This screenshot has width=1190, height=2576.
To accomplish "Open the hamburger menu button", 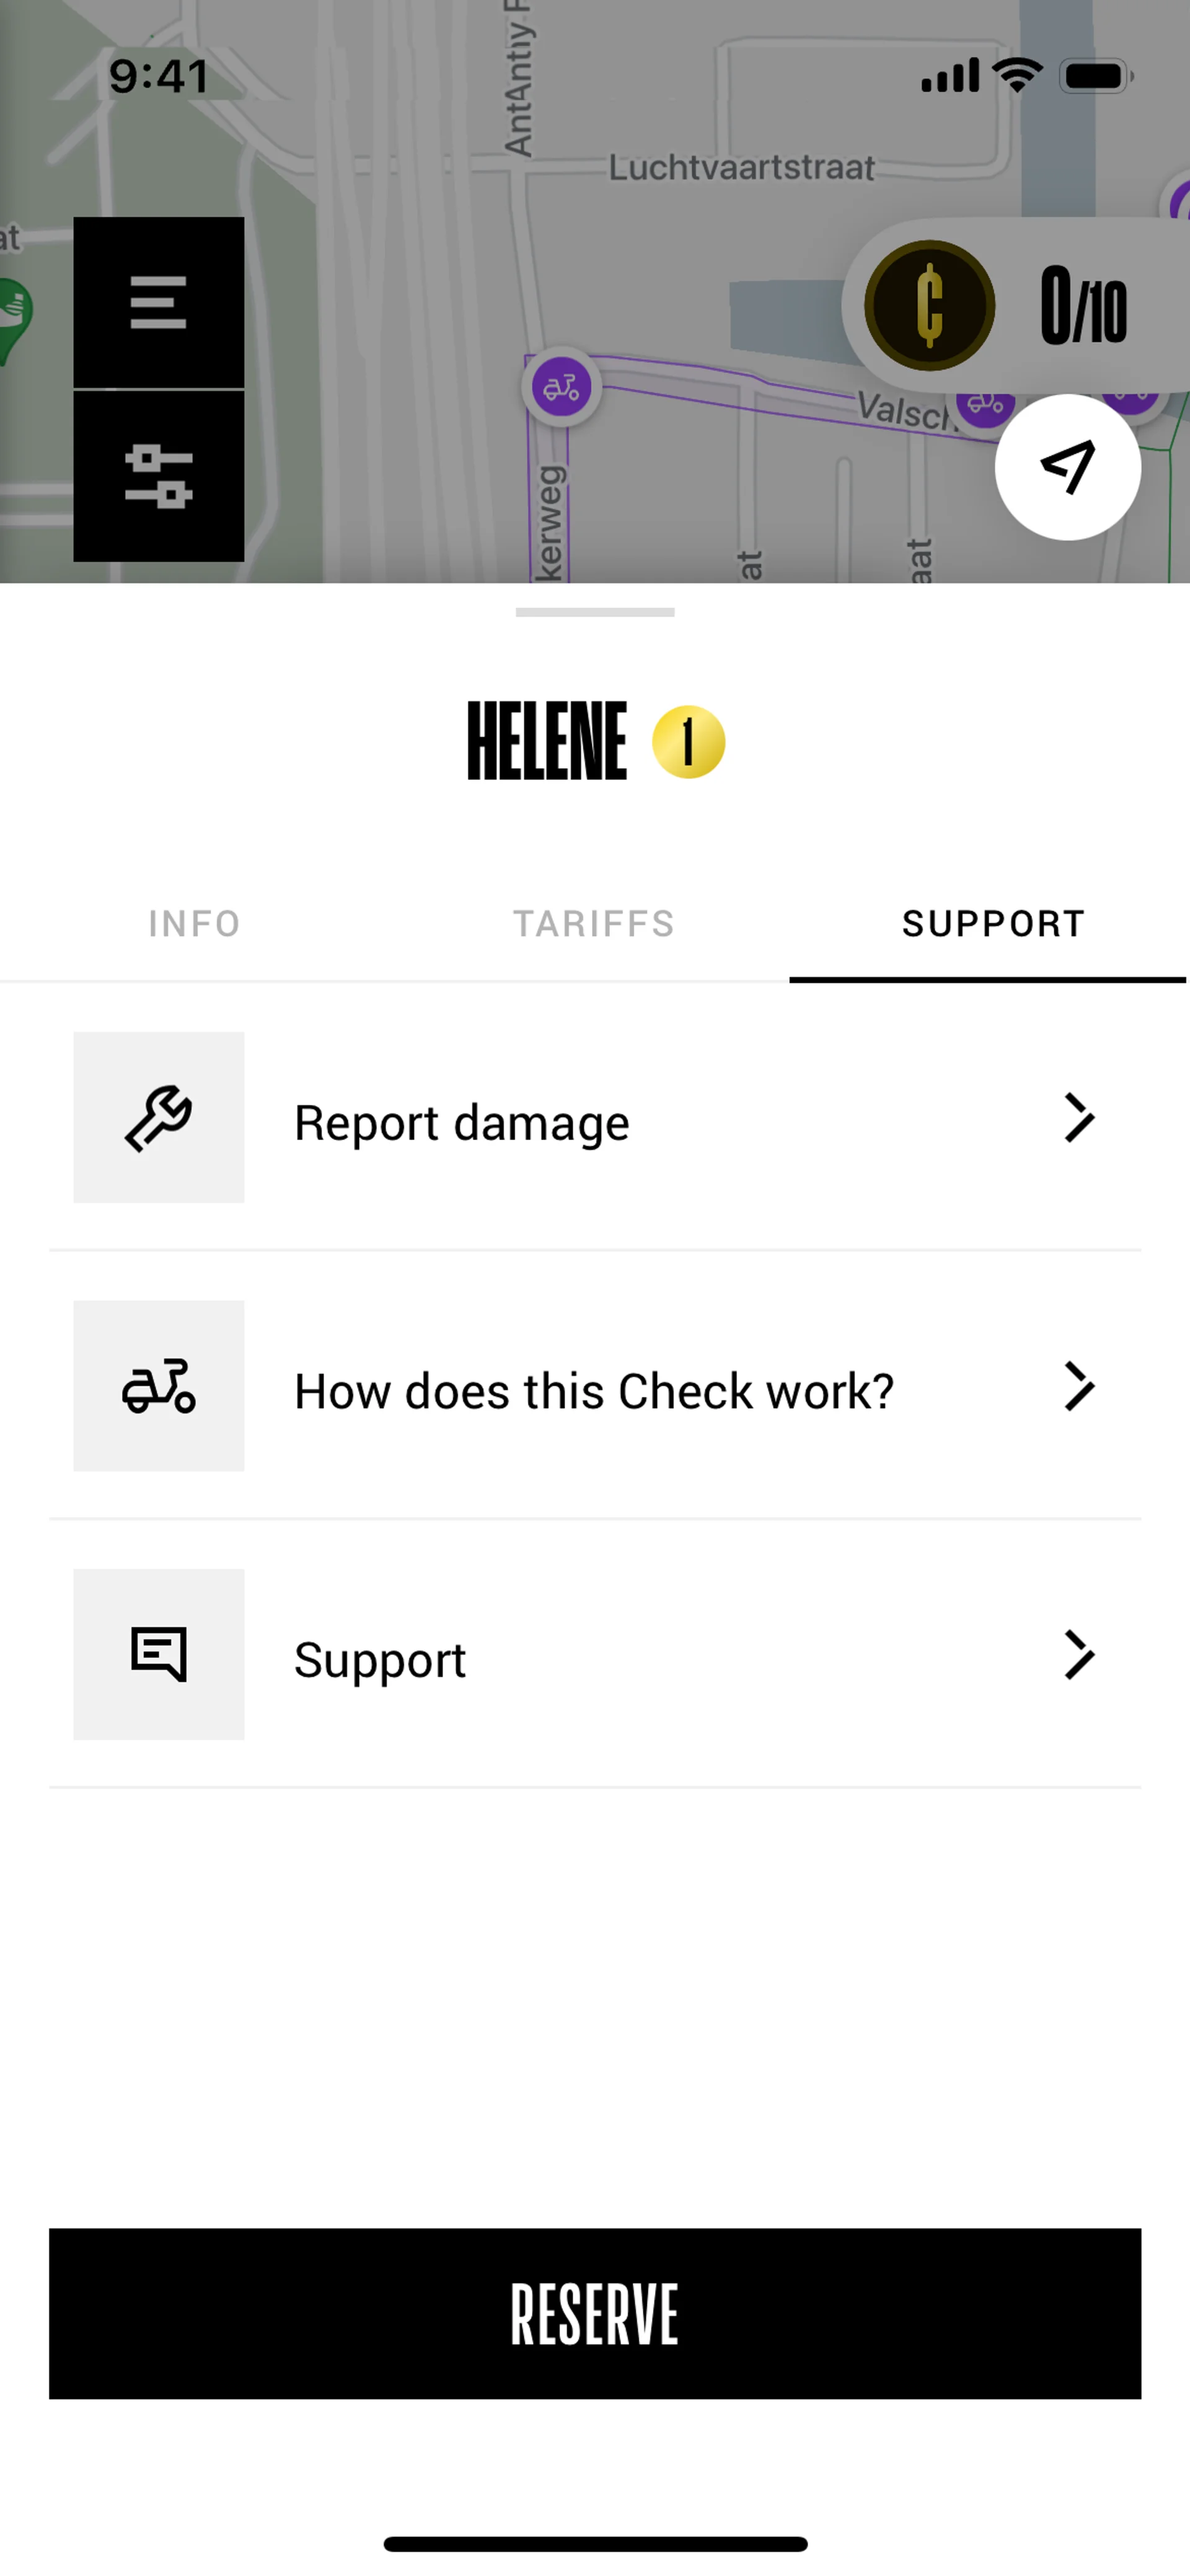I will pos(158,302).
